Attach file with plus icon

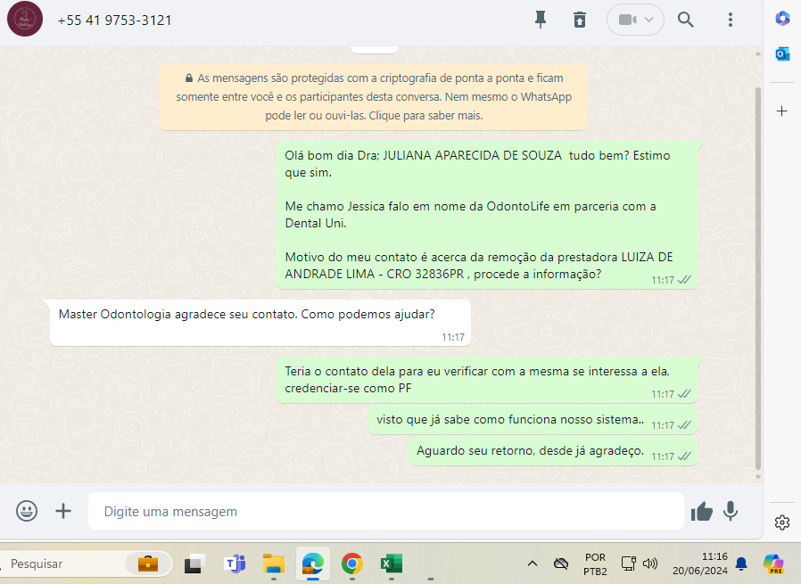pos(63,511)
